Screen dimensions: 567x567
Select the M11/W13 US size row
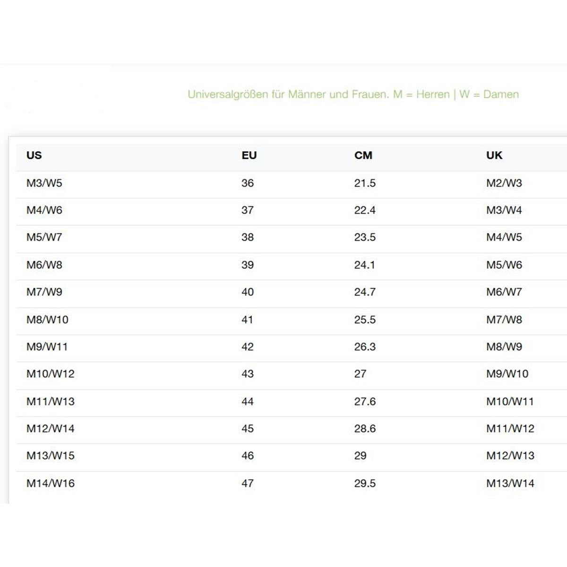click(x=292, y=402)
